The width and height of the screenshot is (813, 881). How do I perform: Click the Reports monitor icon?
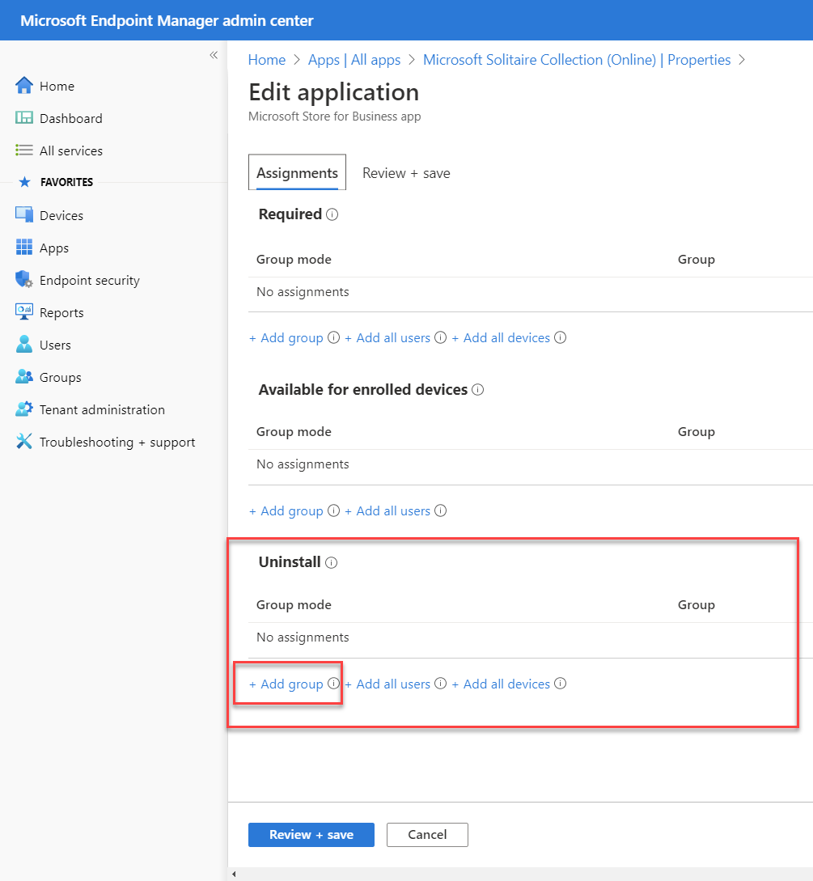click(23, 311)
